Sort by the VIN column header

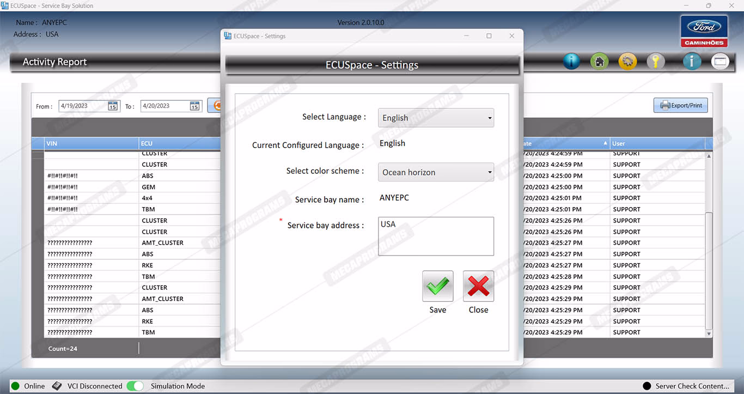coord(92,143)
